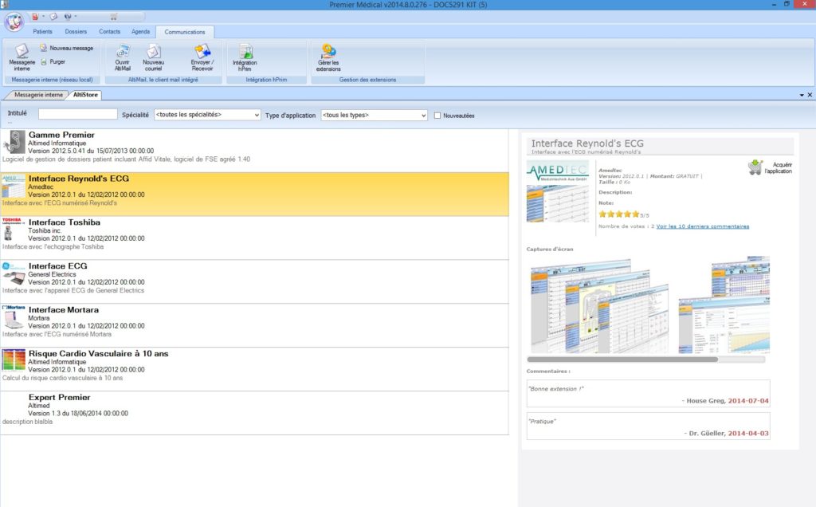
Task: Click the envelope icon in quick-access toolbar
Action: (53, 17)
